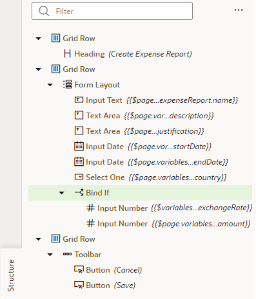This screenshot has height=299, width=256.
Task: Select the Form Layout tree label
Action: coord(97,85)
